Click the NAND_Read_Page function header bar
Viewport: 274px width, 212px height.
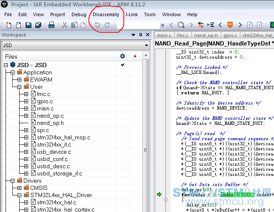point(214,43)
